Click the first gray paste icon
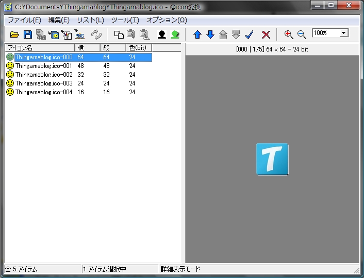The height and width of the screenshot is (278, 364). (x=131, y=34)
